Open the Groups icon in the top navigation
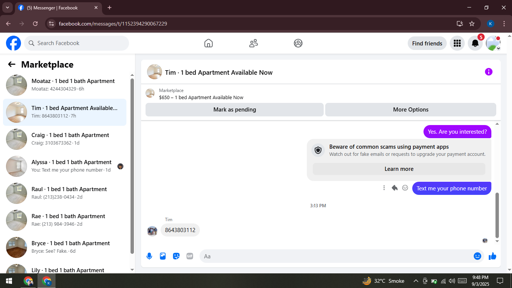This screenshot has width=512, height=288. click(x=298, y=43)
